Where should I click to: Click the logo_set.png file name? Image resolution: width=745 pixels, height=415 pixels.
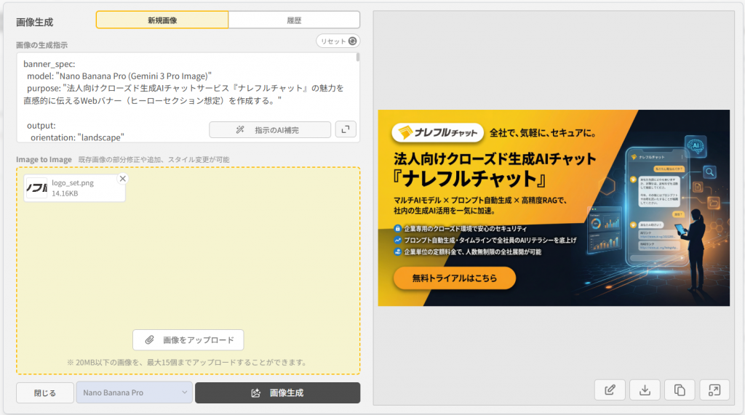click(x=72, y=182)
